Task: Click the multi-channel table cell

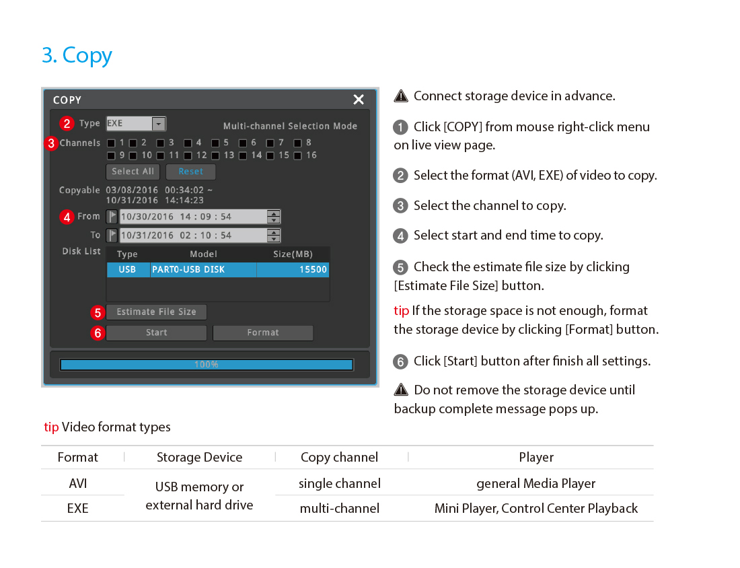Action: (x=339, y=509)
